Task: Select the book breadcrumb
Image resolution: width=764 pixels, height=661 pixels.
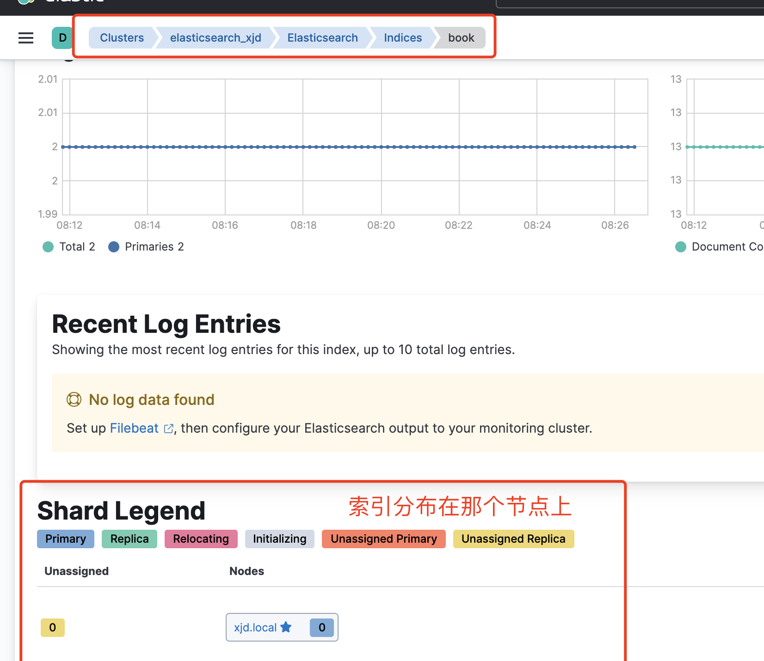Action: (x=461, y=38)
